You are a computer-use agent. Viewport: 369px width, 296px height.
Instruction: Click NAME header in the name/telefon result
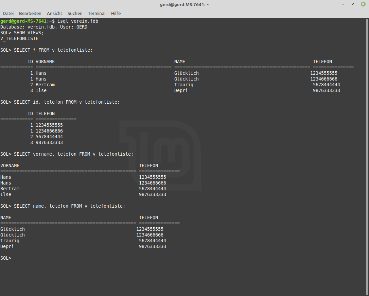click(x=6, y=217)
